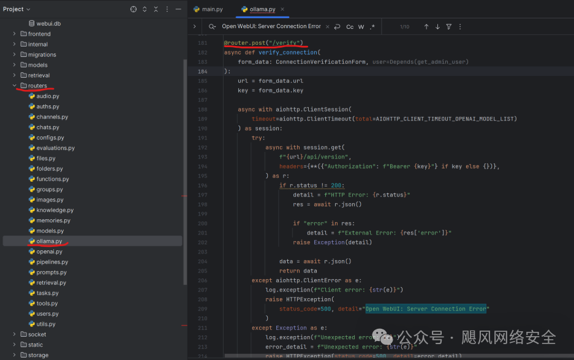574x360 pixels.
Task: Open channels.py file
Action: coord(48,117)
